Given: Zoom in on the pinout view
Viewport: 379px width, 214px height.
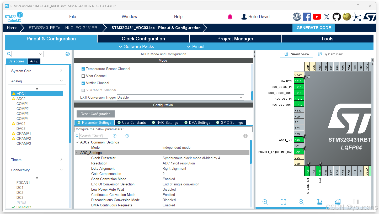Looking at the screenshot, I should (x=265, y=202).
